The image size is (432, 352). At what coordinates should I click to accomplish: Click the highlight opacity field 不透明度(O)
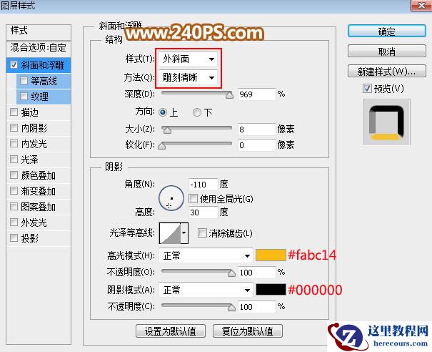pyautogui.click(x=256, y=273)
